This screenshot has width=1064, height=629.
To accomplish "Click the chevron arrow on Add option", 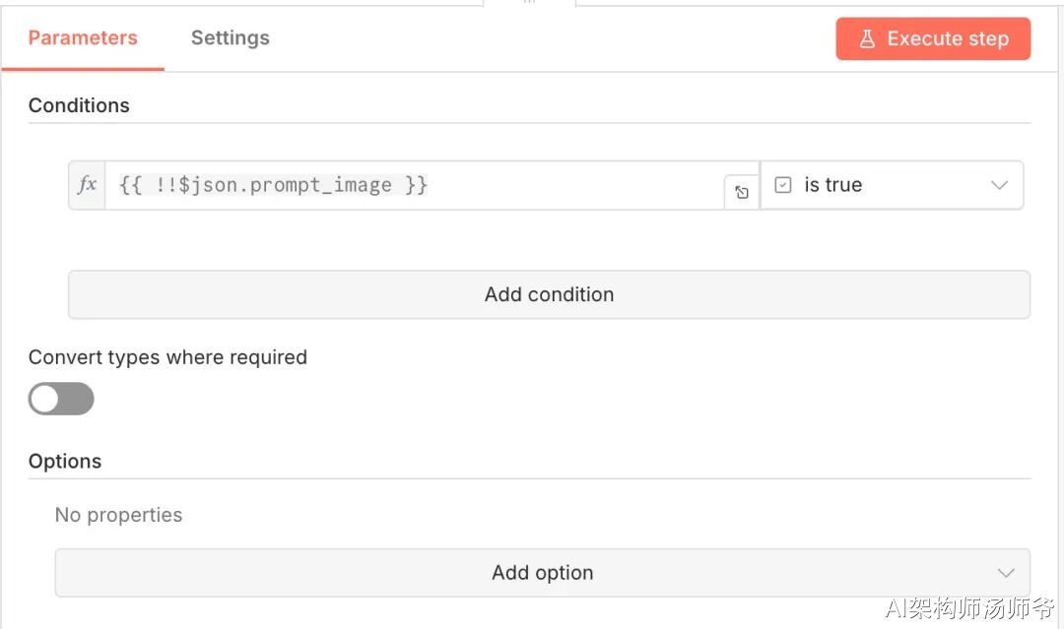I will (1005, 573).
